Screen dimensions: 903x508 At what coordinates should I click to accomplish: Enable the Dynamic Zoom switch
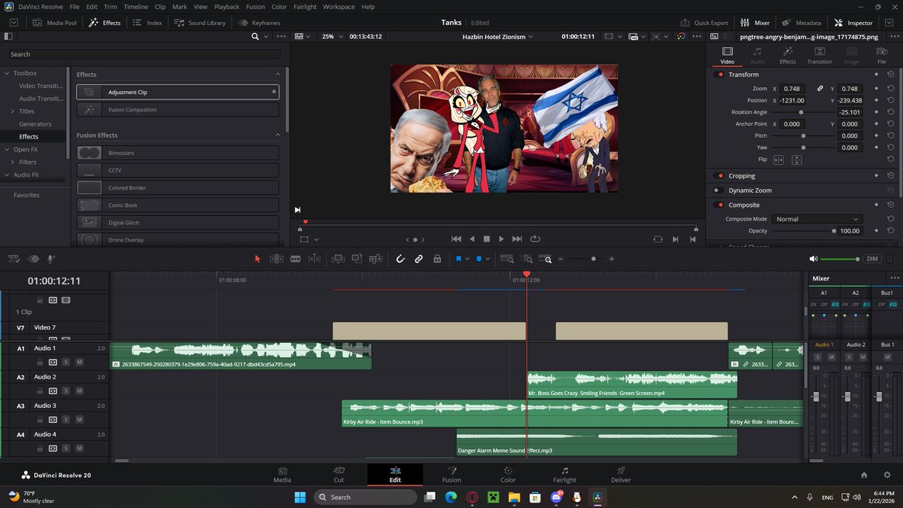pos(719,190)
